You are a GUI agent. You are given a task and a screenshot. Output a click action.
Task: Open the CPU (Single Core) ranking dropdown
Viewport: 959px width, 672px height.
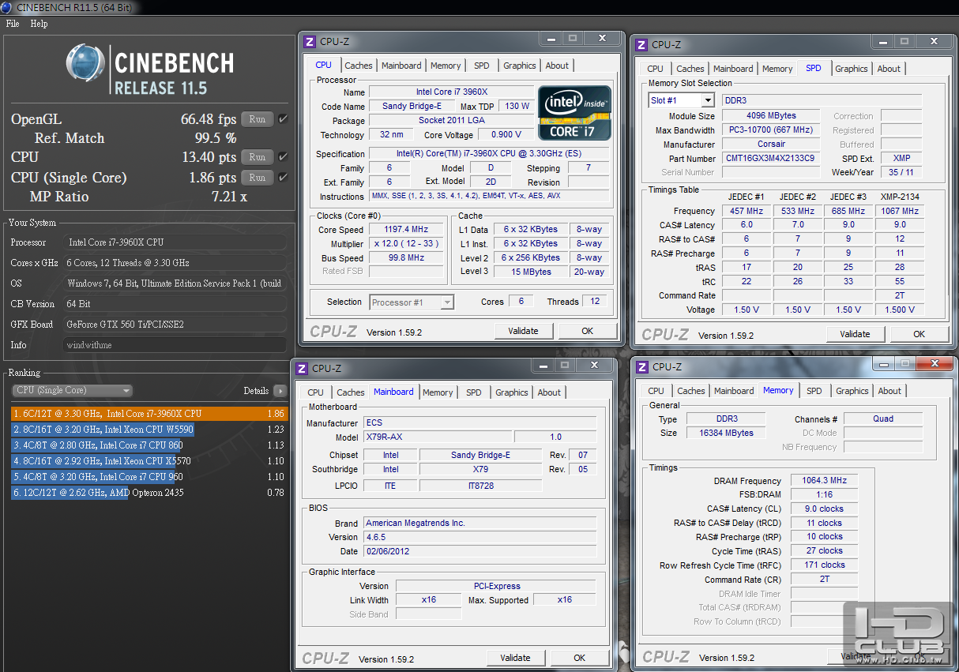click(73, 391)
